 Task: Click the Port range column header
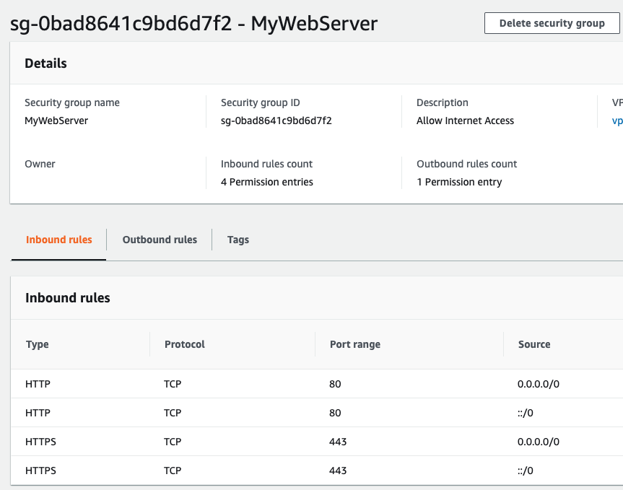pos(354,344)
